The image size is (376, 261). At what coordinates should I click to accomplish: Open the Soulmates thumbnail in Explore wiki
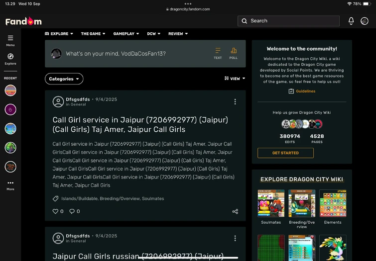click(x=271, y=203)
